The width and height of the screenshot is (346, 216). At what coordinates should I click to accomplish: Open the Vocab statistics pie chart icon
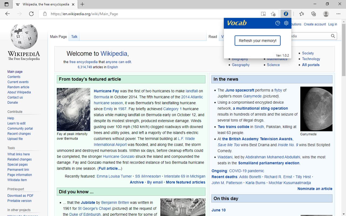pos(278,23)
